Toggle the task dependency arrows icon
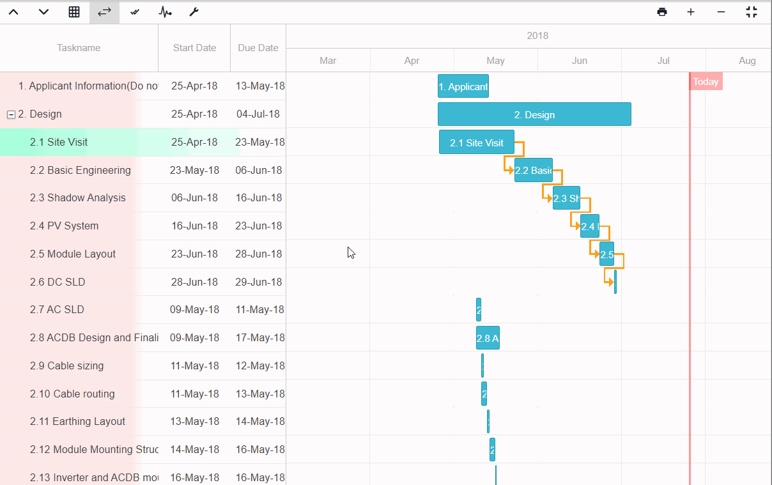This screenshot has height=485, width=772. [104, 12]
